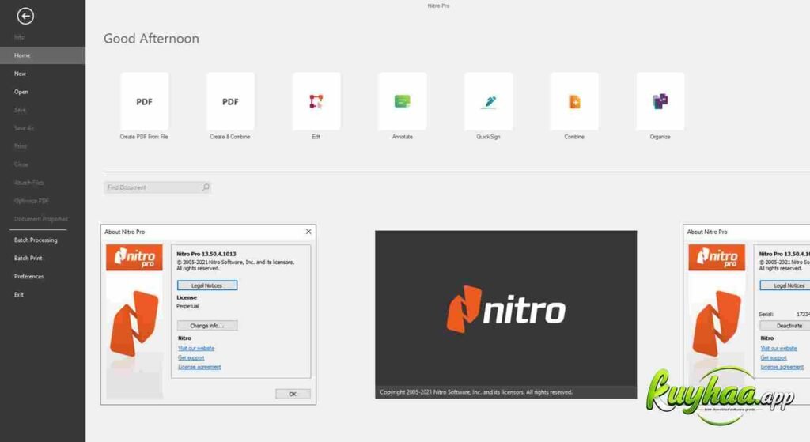Viewport: 810px width, 442px height.
Task: Click the 'Nitro Pro 13.50.4.1013' version text in left dialog
Action: [206, 254]
